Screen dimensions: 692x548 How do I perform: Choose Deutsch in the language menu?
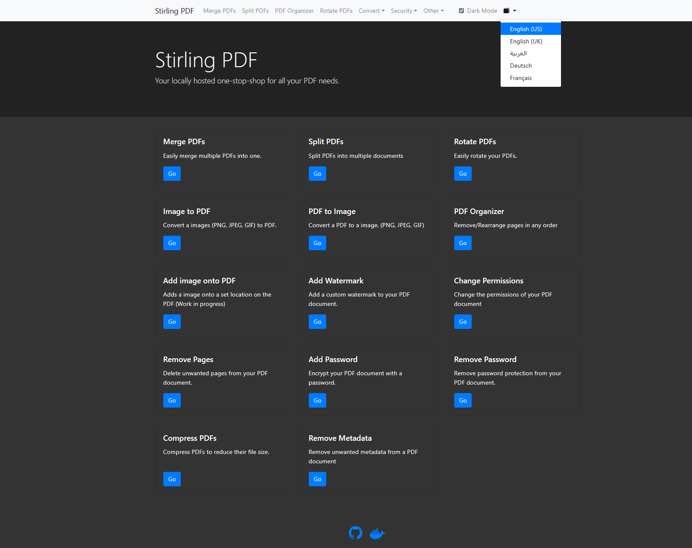[x=521, y=66]
